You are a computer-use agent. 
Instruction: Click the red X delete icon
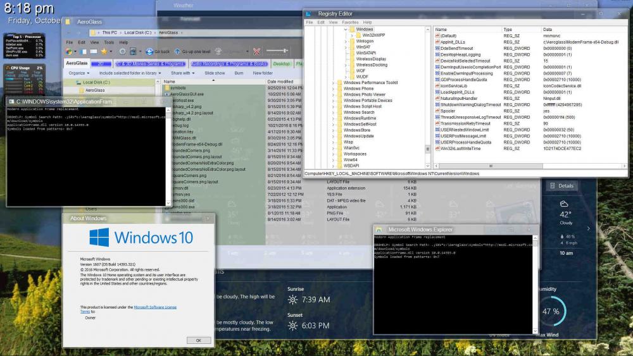click(x=256, y=52)
